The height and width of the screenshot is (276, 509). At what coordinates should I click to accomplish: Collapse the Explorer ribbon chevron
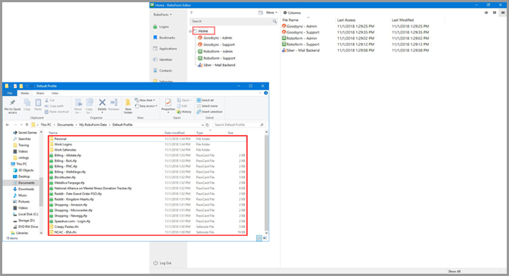260,93
